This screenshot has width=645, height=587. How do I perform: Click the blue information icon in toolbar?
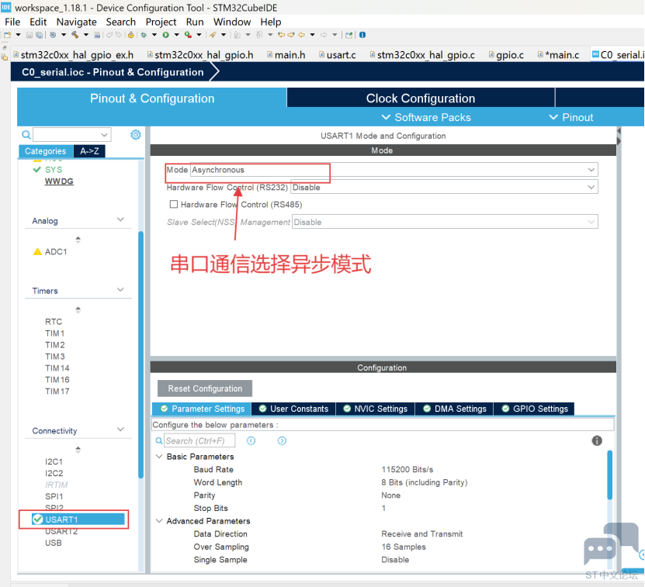click(x=362, y=35)
